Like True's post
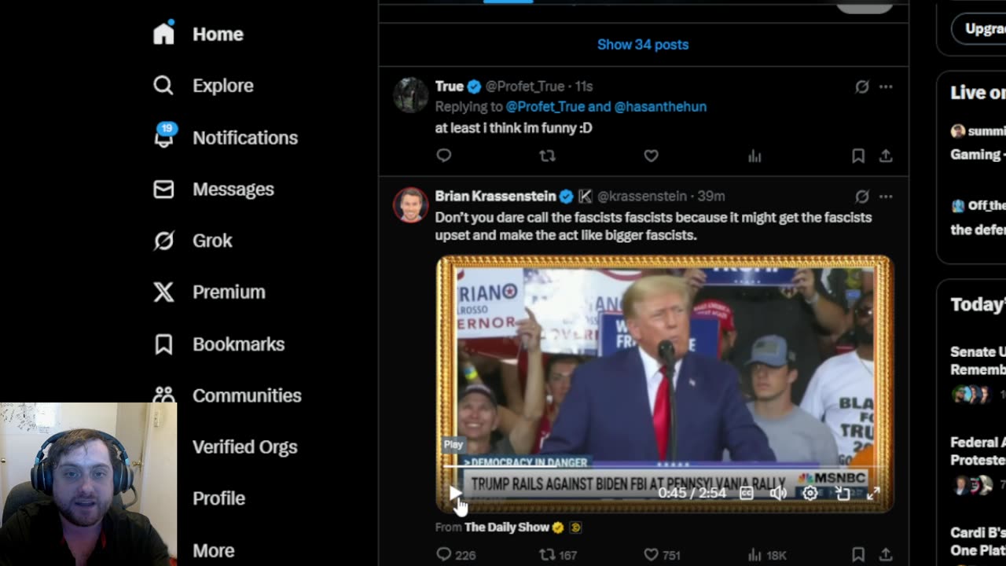 [651, 156]
